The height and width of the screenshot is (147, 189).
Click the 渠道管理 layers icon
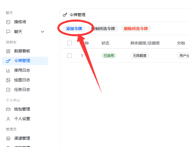click(x=8, y=139)
